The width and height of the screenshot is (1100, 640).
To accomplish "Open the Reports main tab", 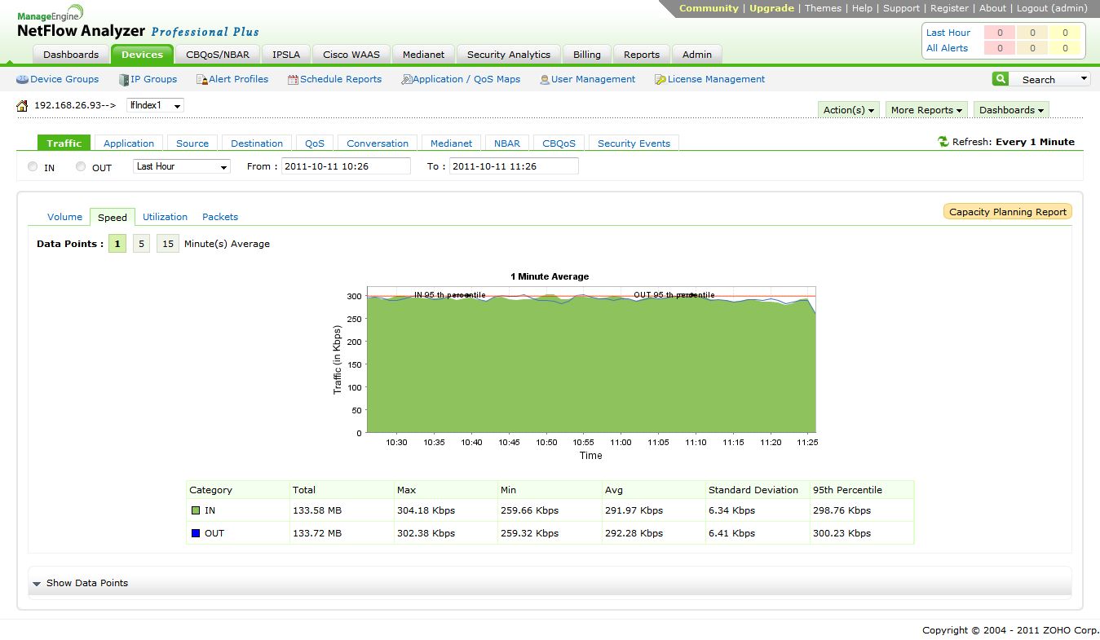I will [642, 55].
